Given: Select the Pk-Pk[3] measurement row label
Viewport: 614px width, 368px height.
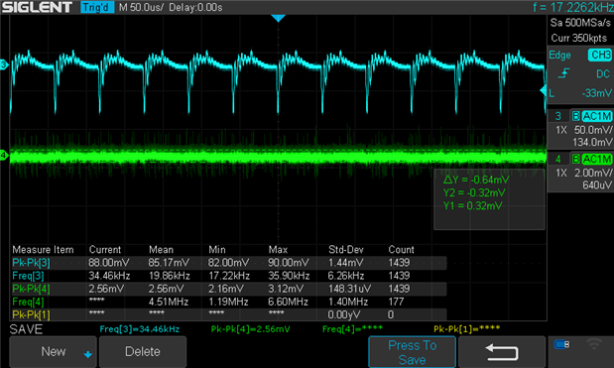Looking at the screenshot, I should pyautogui.click(x=31, y=262).
